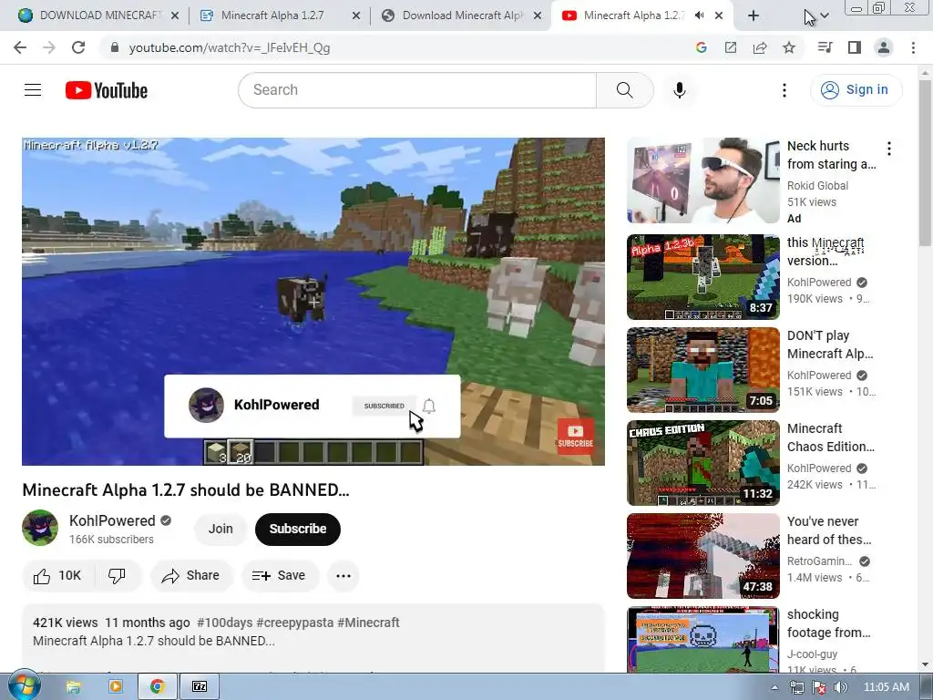Open more actions ellipsis under video
Viewport: 933px width, 700px height.
coord(343,576)
